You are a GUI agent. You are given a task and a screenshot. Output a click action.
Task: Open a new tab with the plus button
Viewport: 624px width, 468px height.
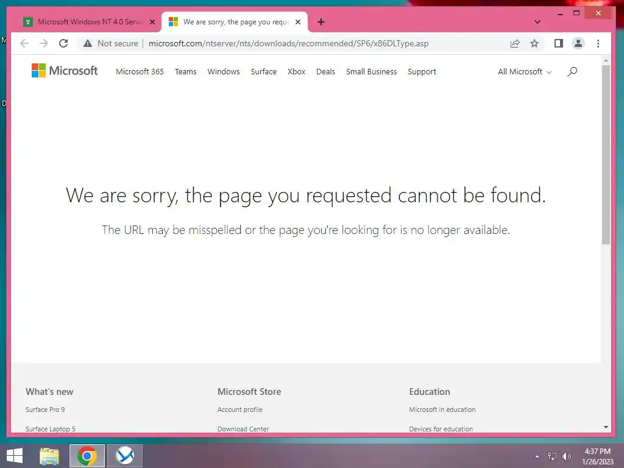[x=321, y=22]
